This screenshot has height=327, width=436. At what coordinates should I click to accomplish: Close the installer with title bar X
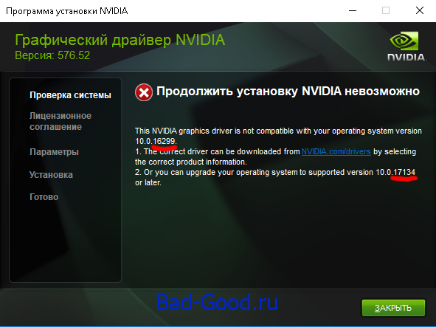click(420, 10)
